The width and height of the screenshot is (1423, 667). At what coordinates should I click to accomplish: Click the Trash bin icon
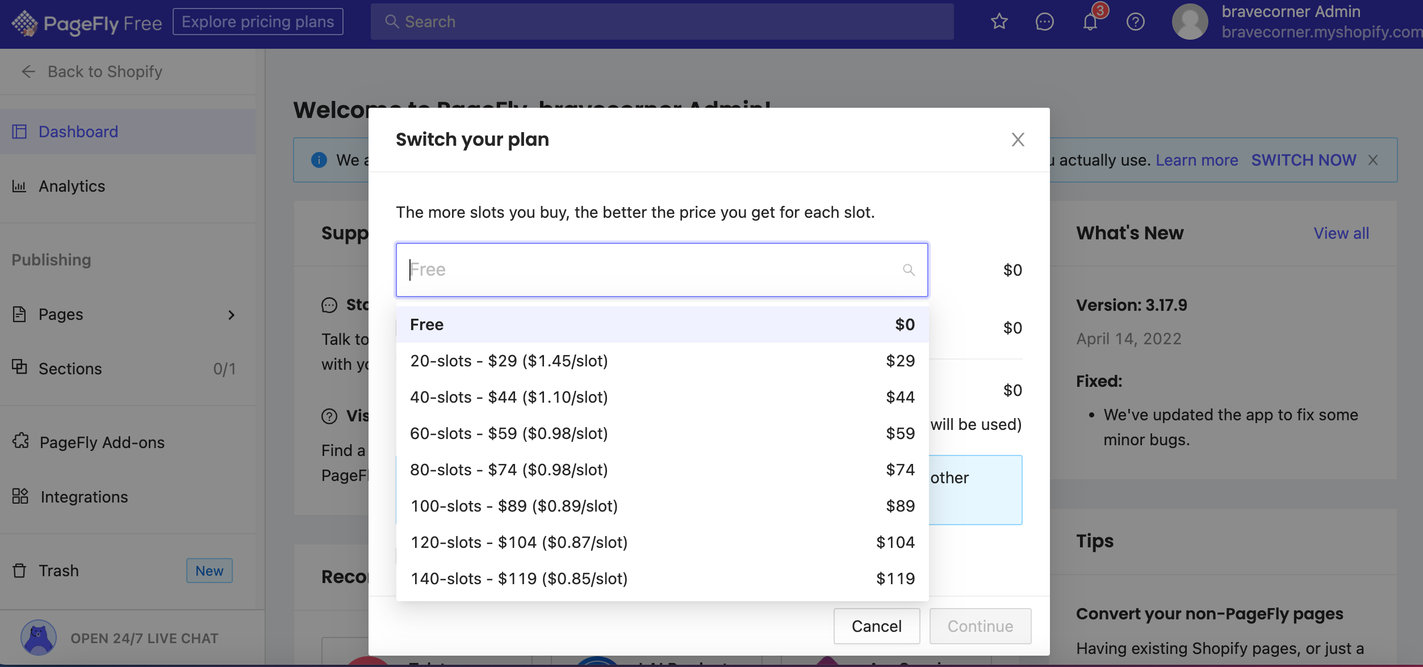pyautogui.click(x=19, y=570)
